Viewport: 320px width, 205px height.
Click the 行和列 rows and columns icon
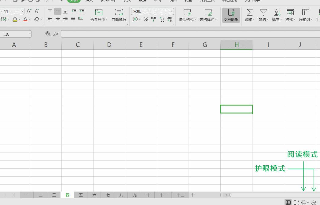[x=305, y=12]
